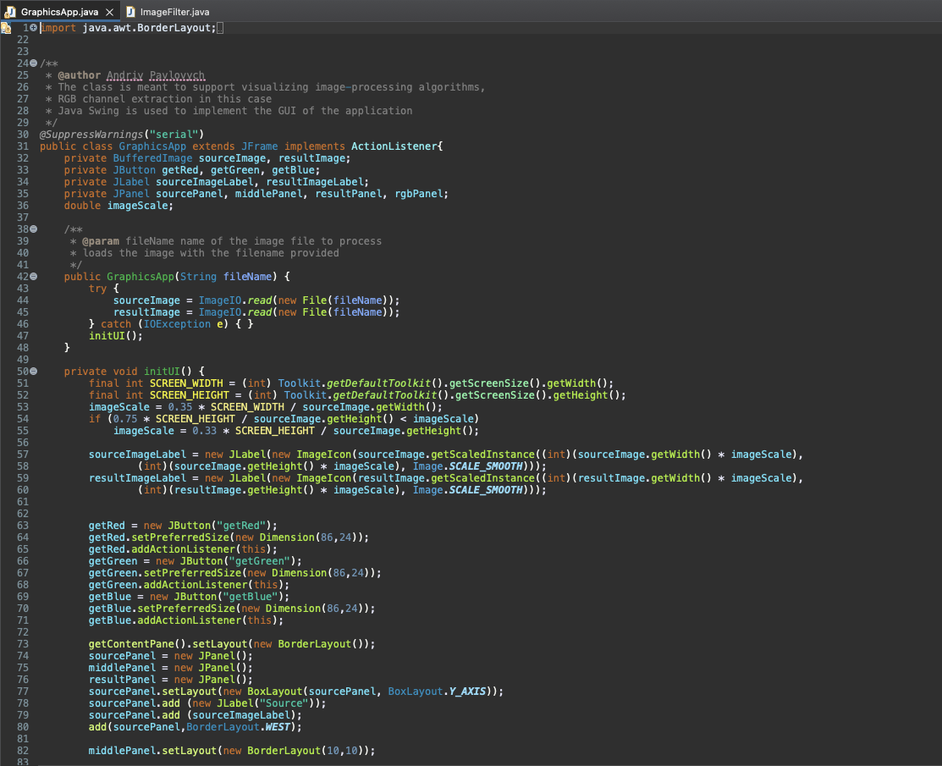Expand the folded import statements on line 1
Viewport: 942px width, 766px height.
click(34, 28)
